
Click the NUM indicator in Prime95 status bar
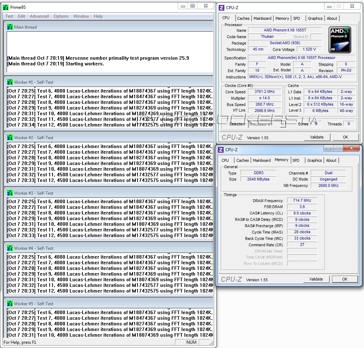coord(192,342)
